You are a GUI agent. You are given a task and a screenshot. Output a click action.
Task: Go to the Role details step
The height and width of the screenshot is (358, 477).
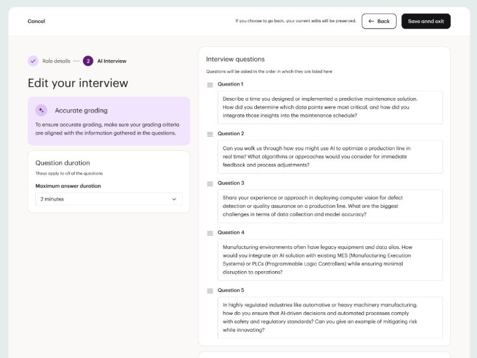56,61
